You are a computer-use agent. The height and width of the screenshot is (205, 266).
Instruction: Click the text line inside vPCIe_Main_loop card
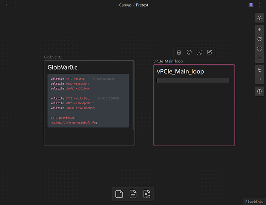(x=192, y=80)
